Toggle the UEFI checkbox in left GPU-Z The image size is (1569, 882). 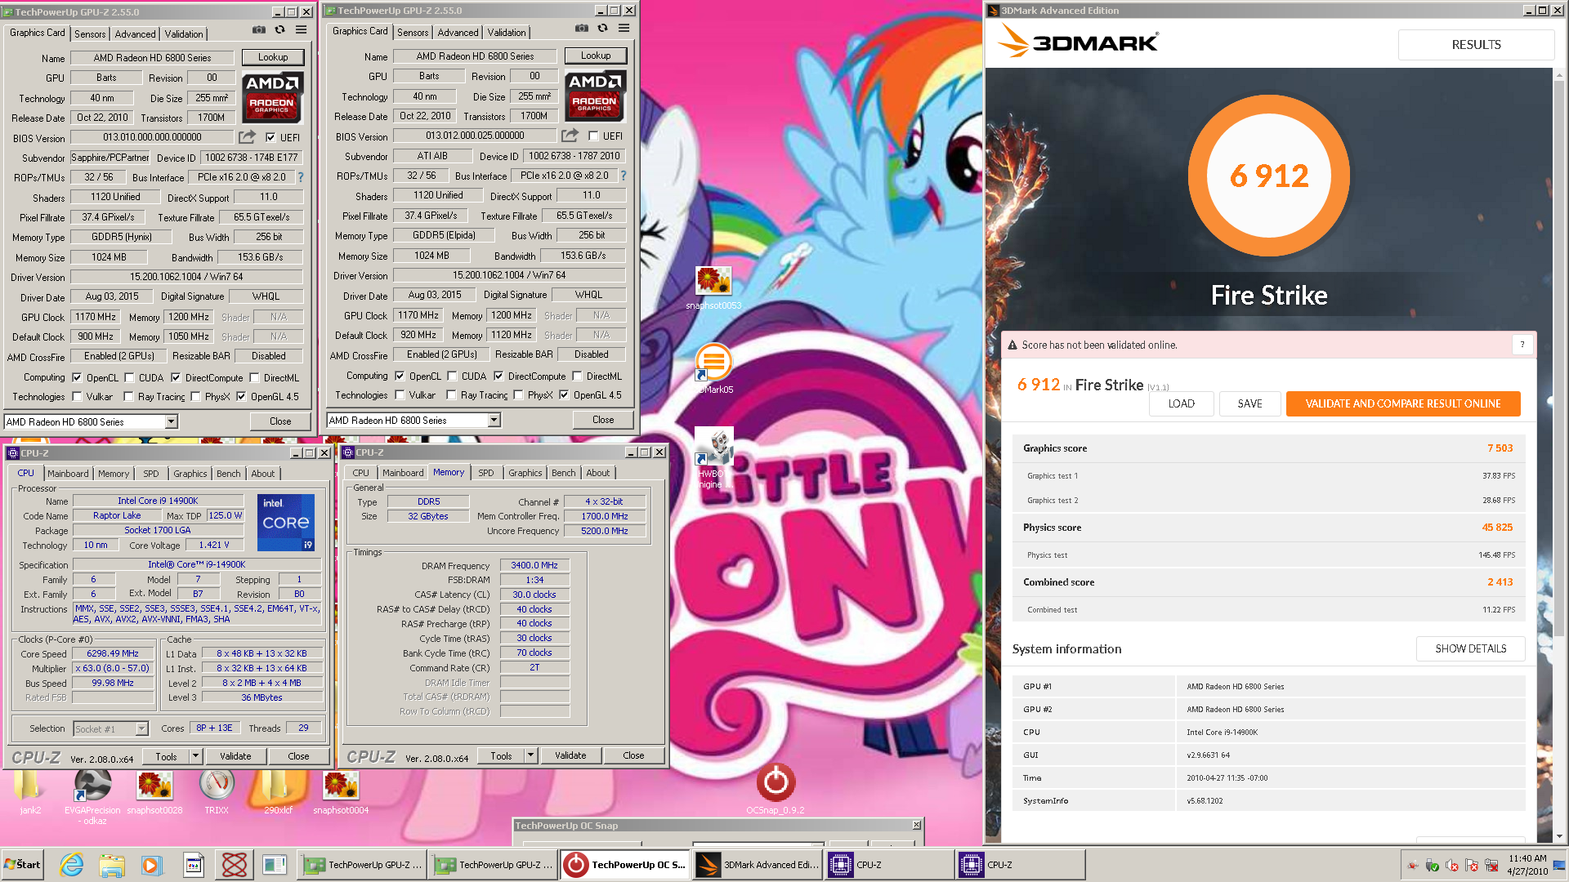point(270,137)
